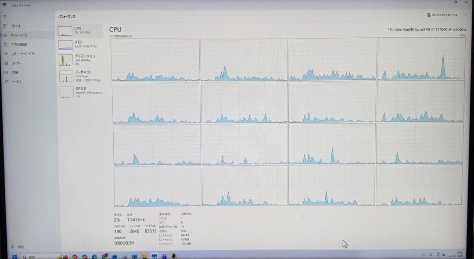Open アプリの履歴 (App history) page
474x259 pixels.
click(x=18, y=44)
